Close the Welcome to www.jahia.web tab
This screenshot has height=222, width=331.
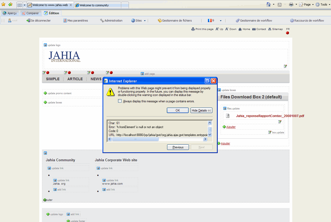pos(71,5)
